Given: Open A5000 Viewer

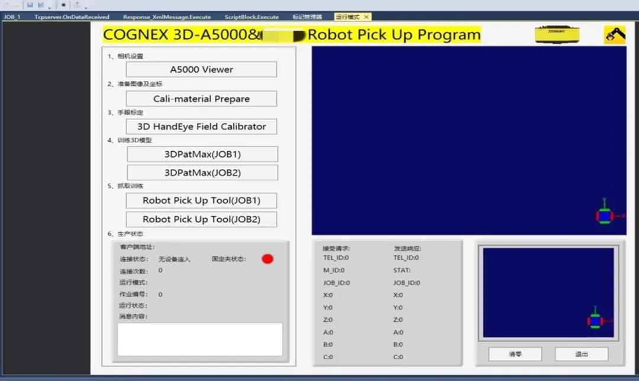Looking at the screenshot, I should pyautogui.click(x=201, y=69).
